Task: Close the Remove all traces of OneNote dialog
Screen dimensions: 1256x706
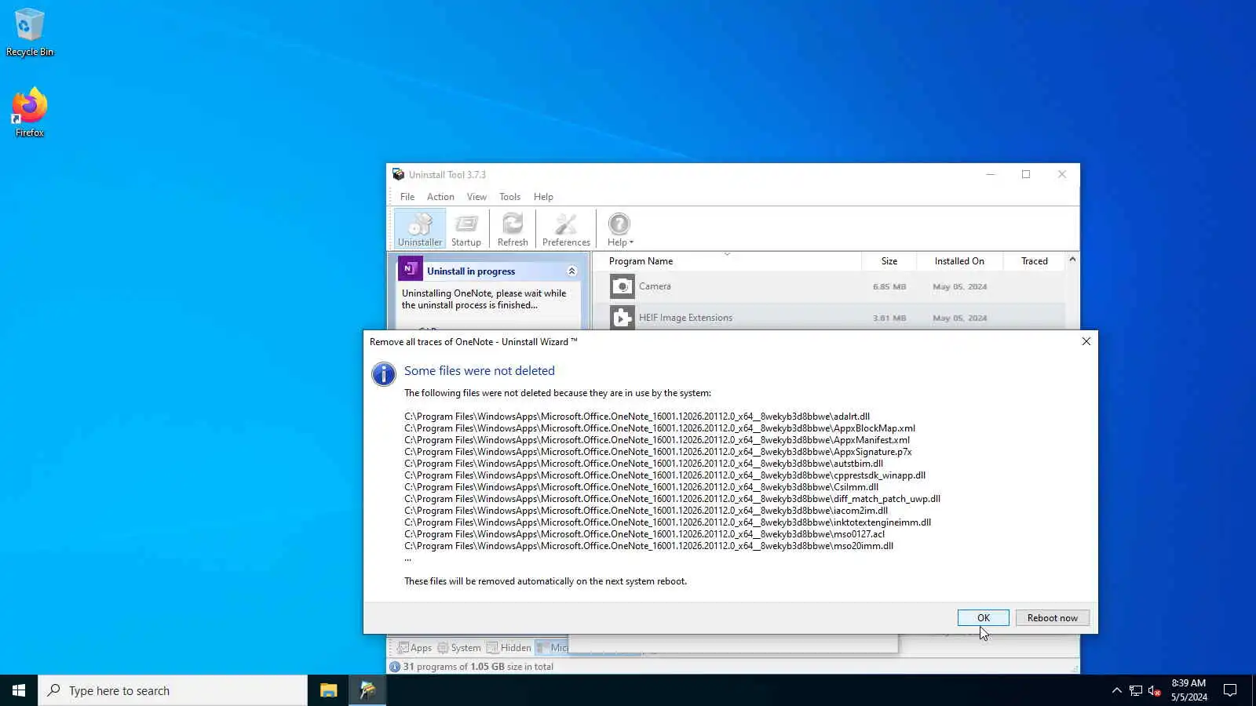Action: pos(1086,341)
